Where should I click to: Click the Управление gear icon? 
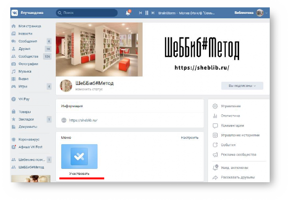pyautogui.click(x=215, y=106)
